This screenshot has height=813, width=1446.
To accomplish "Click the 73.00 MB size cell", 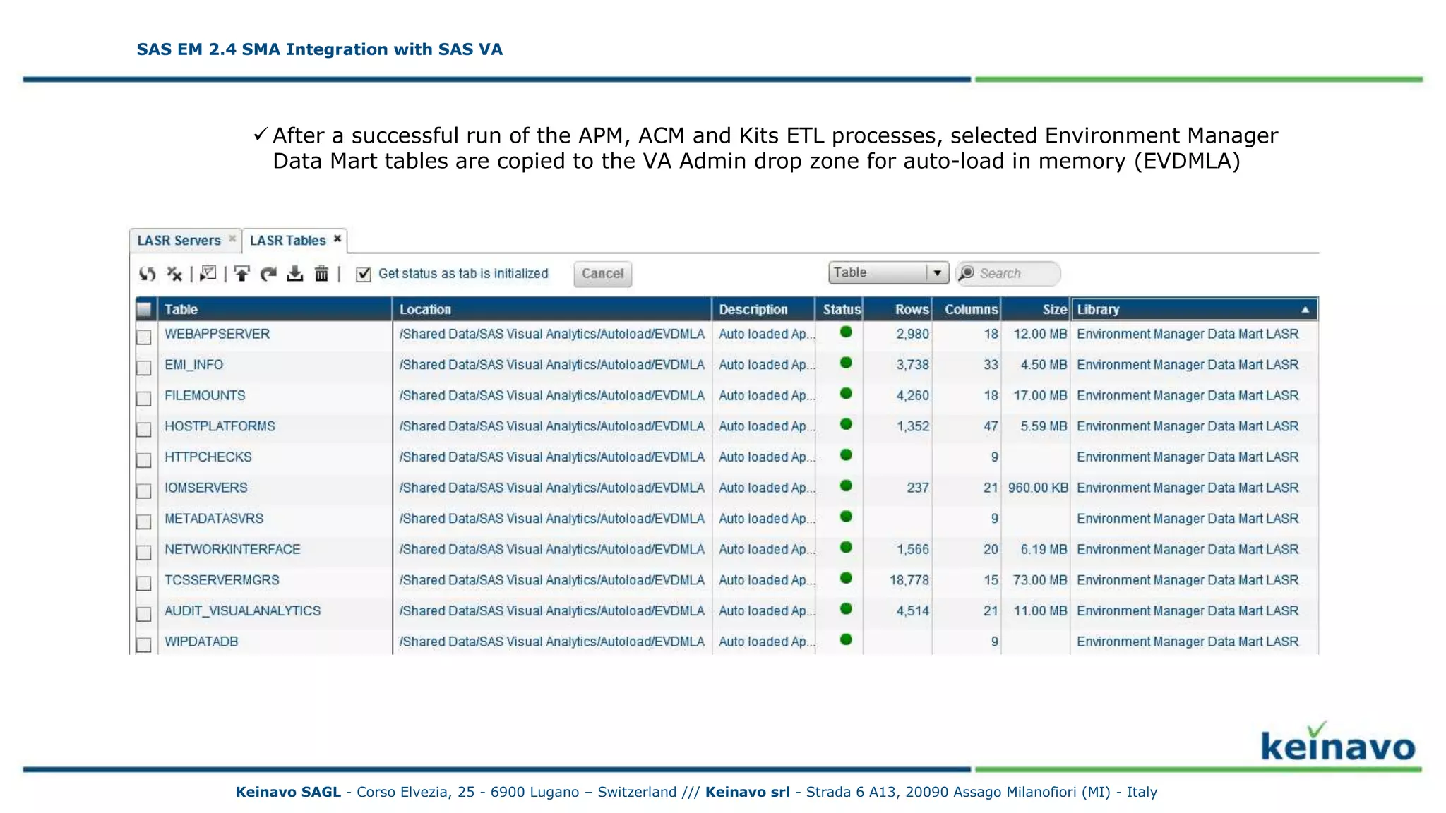I will tap(1040, 580).
